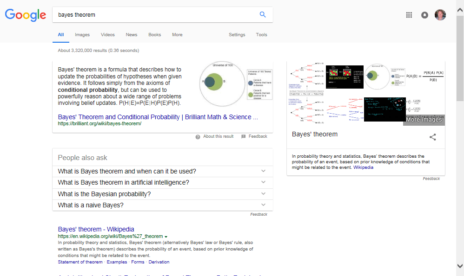464x276 pixels.
Task: Expand 'What is Bayes theorem and when can it be used?'
Action: [162, 171]
